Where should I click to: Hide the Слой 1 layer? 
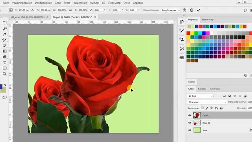(x=190, y=115)
